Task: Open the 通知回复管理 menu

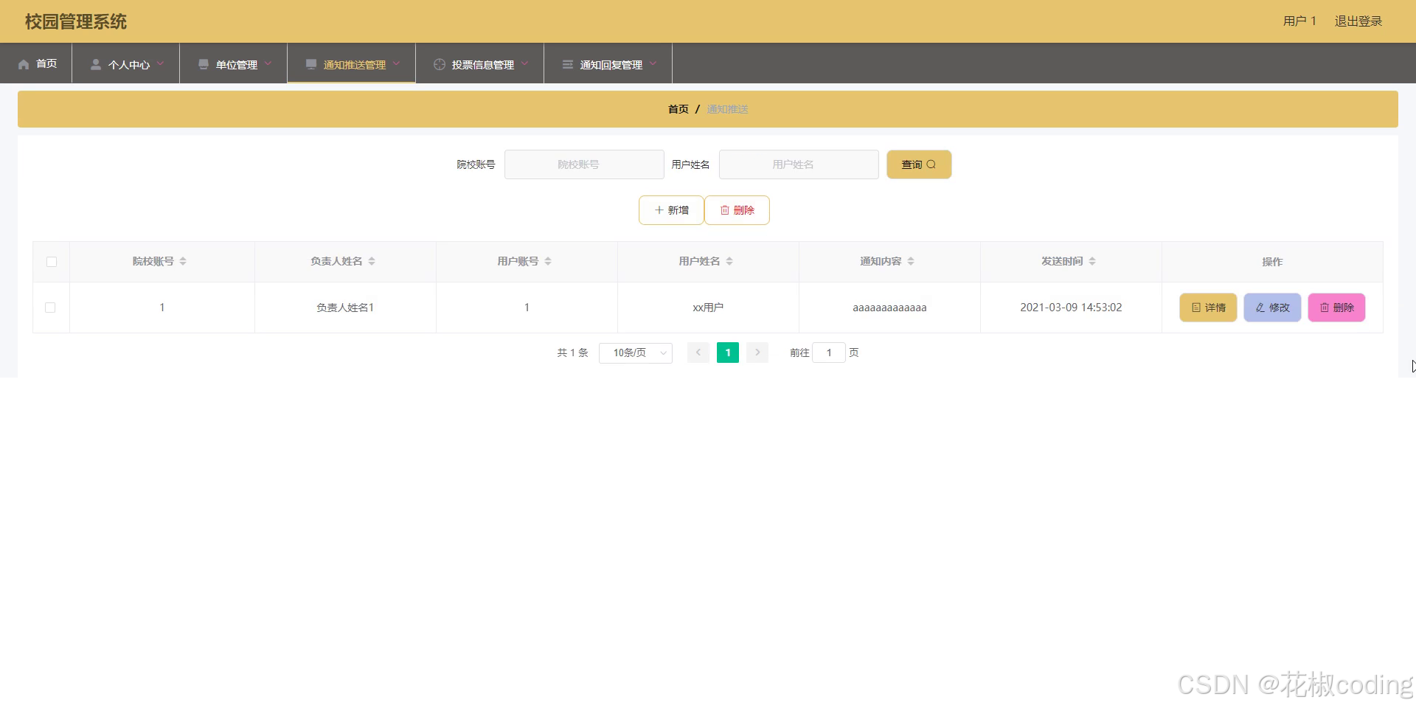Action: pos(608,63)
